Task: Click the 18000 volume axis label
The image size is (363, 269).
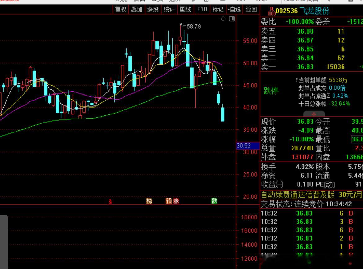Action: pyautogui.click(x=249, y=217)
